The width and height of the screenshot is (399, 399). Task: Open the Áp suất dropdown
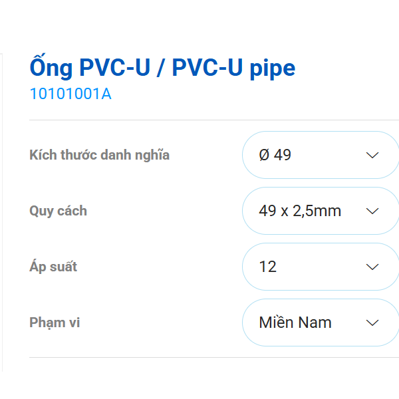(320, 267)
